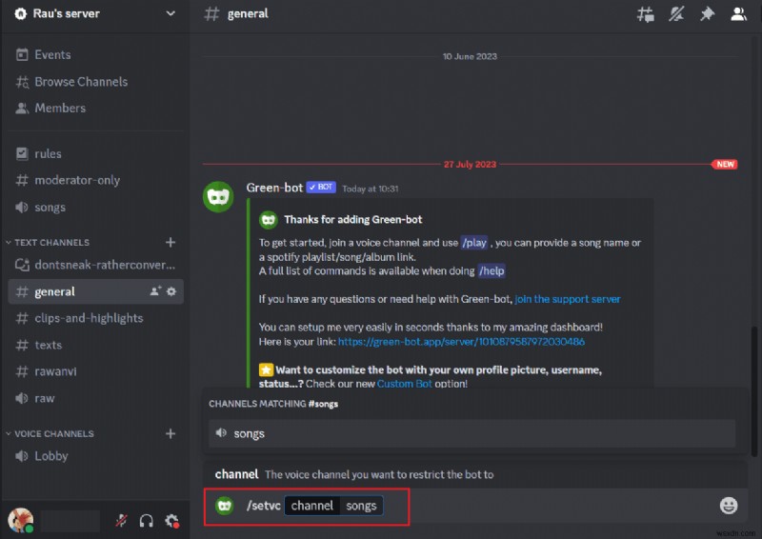Grab the chat vertical scrollbar

point(754,391)
